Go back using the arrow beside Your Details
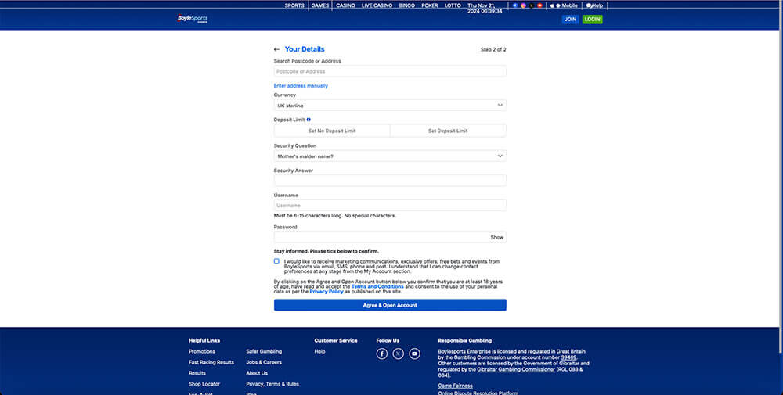 [276, 49]
